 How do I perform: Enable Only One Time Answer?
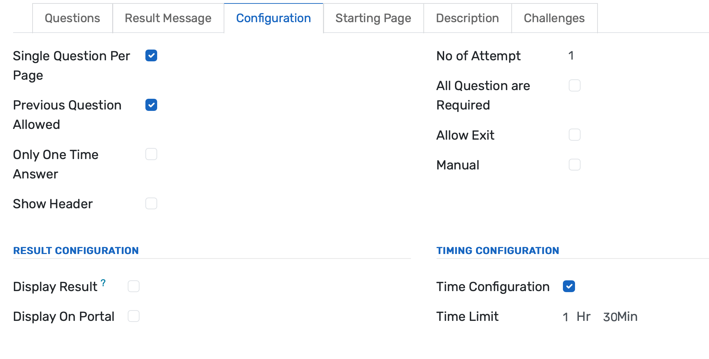pyautogui.click(x=151, y=154)
